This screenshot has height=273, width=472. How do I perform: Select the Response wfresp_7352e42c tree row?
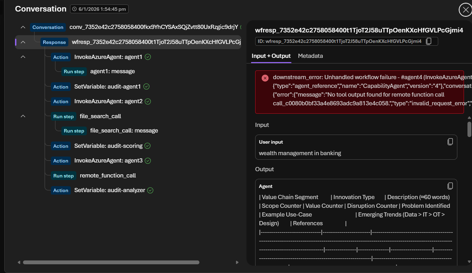128,42
